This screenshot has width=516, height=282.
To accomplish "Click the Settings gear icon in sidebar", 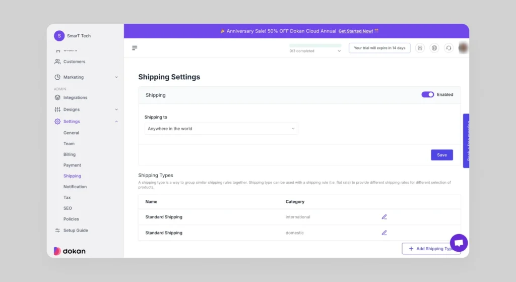I will [x=57, y=122].
